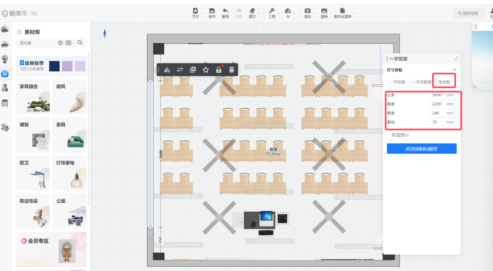Delete the selected window with trash icon
The height and width of the screenshot is (271, 493).
click(232, 70)
